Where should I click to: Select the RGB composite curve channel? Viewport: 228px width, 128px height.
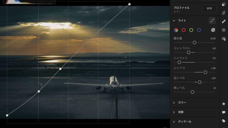click(x=176, y=30)
